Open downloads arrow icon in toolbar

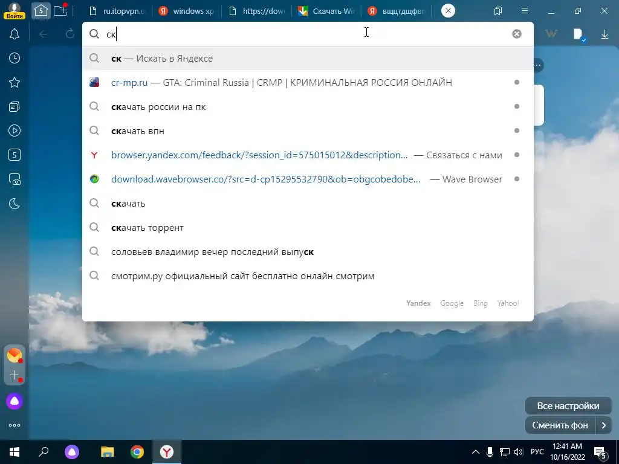click(x=604, y=34)
